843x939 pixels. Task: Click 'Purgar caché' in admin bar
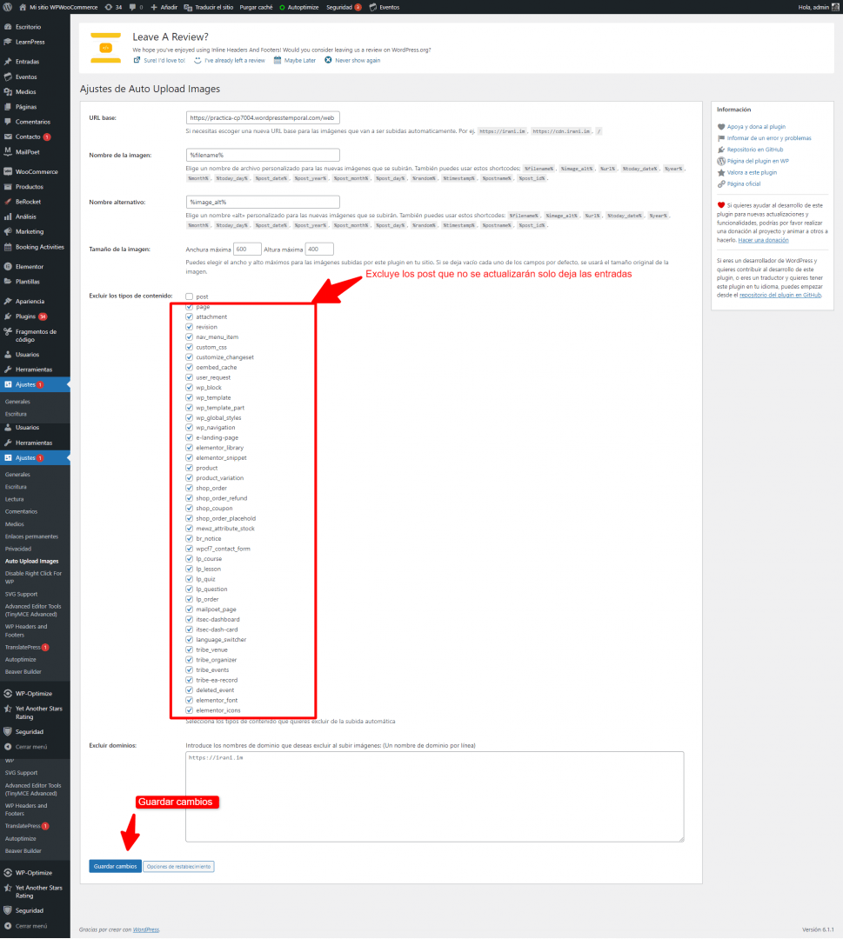click(256, 7)
